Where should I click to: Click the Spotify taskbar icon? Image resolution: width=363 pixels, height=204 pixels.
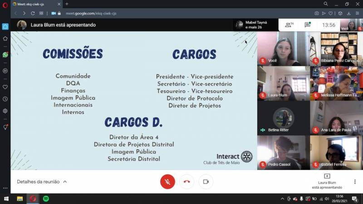point(46,199)
